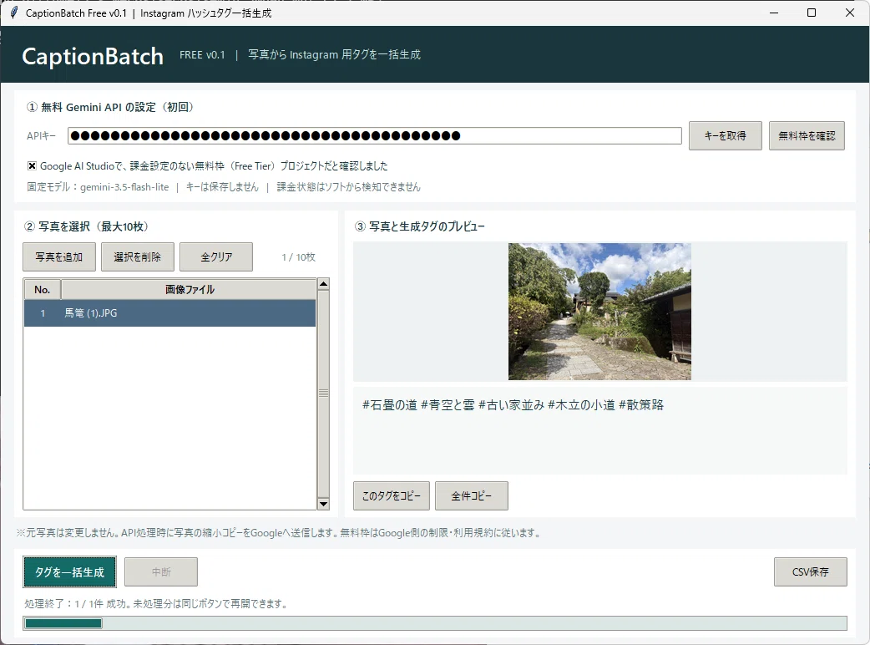Click the ① 無料 Gemini API の設定 heading

110,107
